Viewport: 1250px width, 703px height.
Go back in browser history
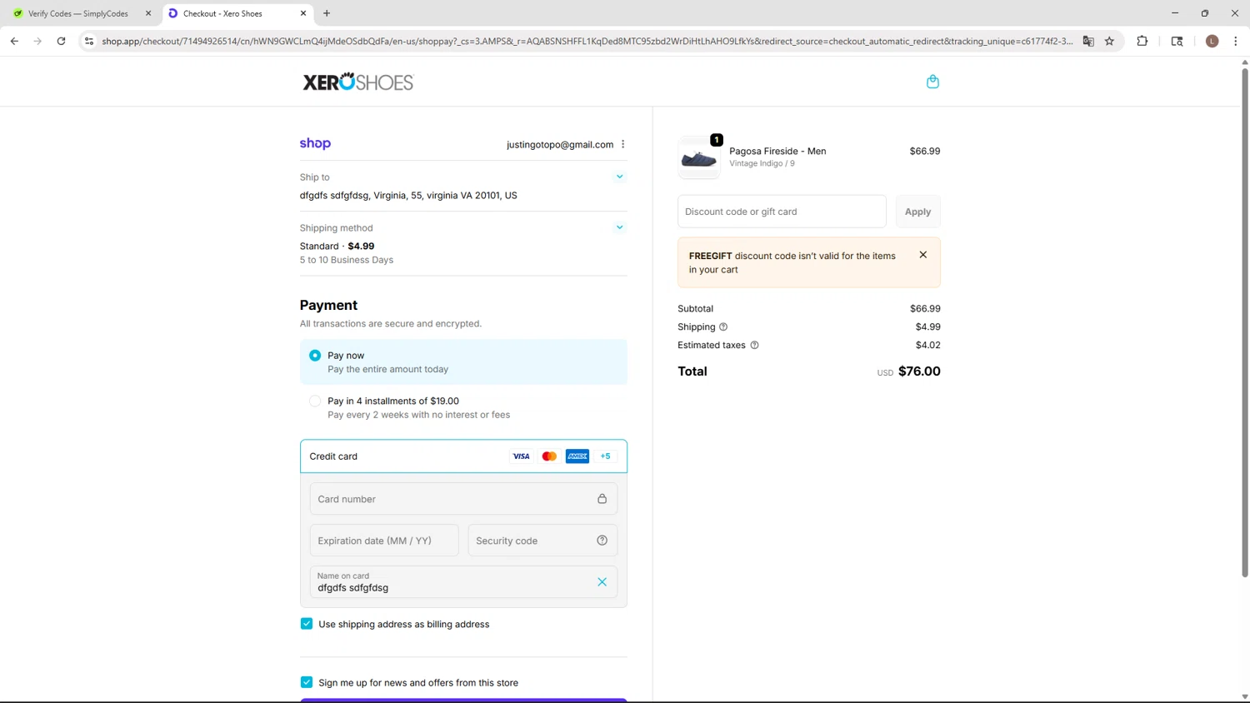coord(14,41)
